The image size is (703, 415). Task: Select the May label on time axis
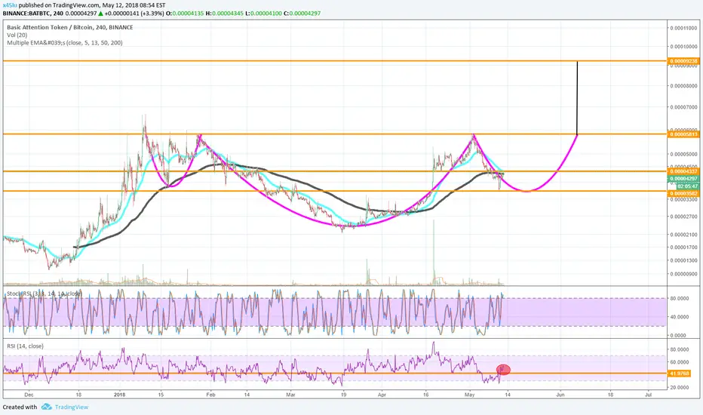(469, 395)
